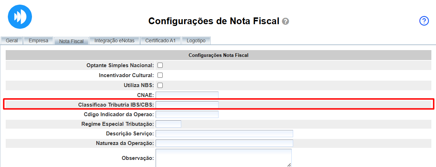Toggle the Optante Simples Nacional checkbox
This screenshot has height=167, width=436.
(160, 65)
